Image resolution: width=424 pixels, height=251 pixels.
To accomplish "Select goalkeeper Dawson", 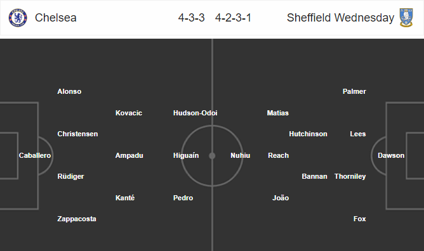I will tap(391, 155).
